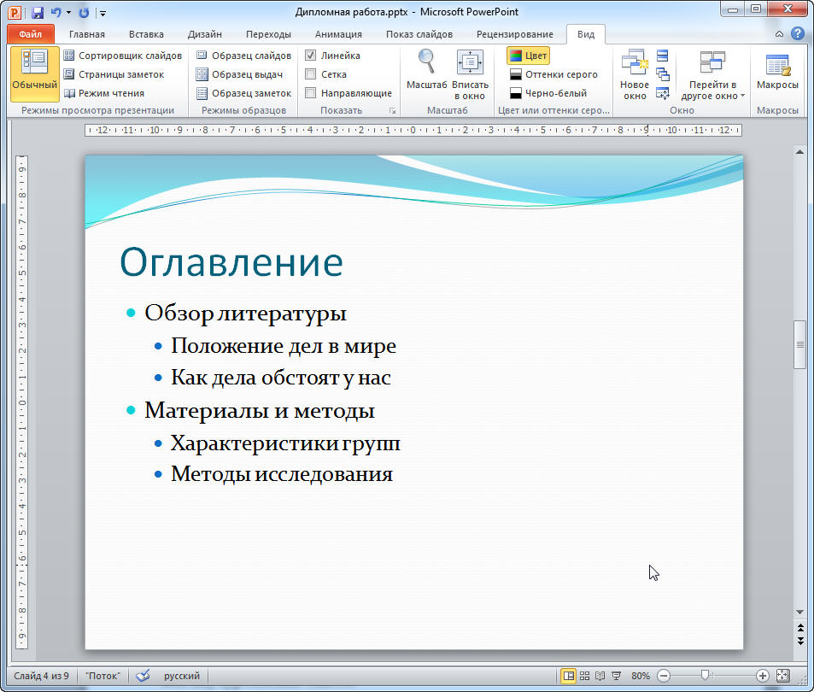Click zoom out minus button

pyautogui.click(x=664, y=676)
